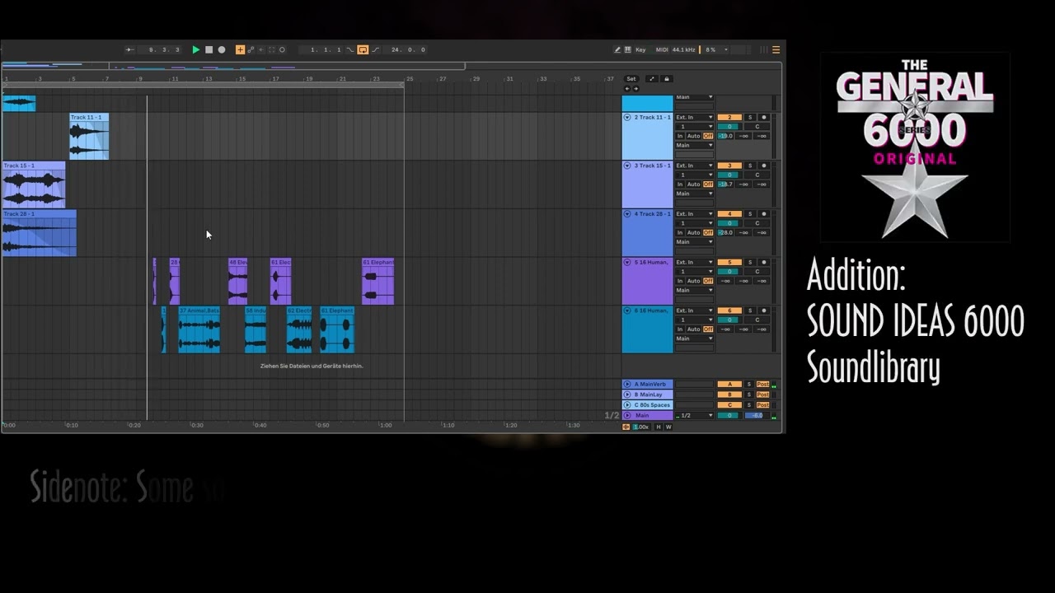Select the Track 15 - 1 audio clip
Screen dimensions: 1055x593
coord(34,184)
